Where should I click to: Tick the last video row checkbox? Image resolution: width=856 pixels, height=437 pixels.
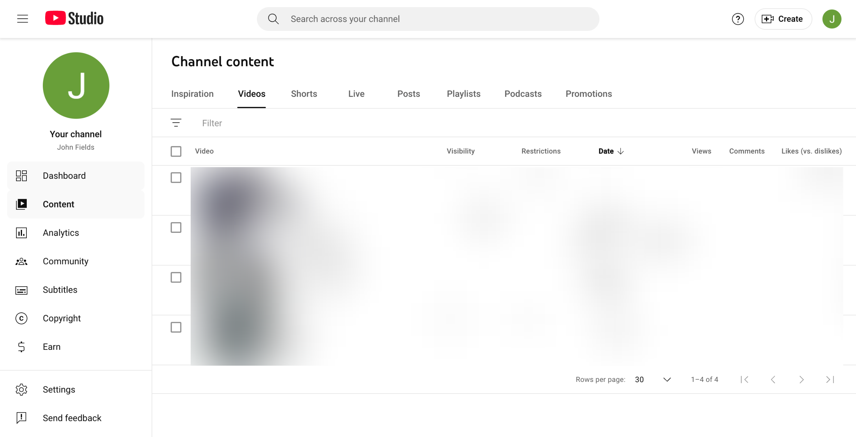tap(176, 327)
